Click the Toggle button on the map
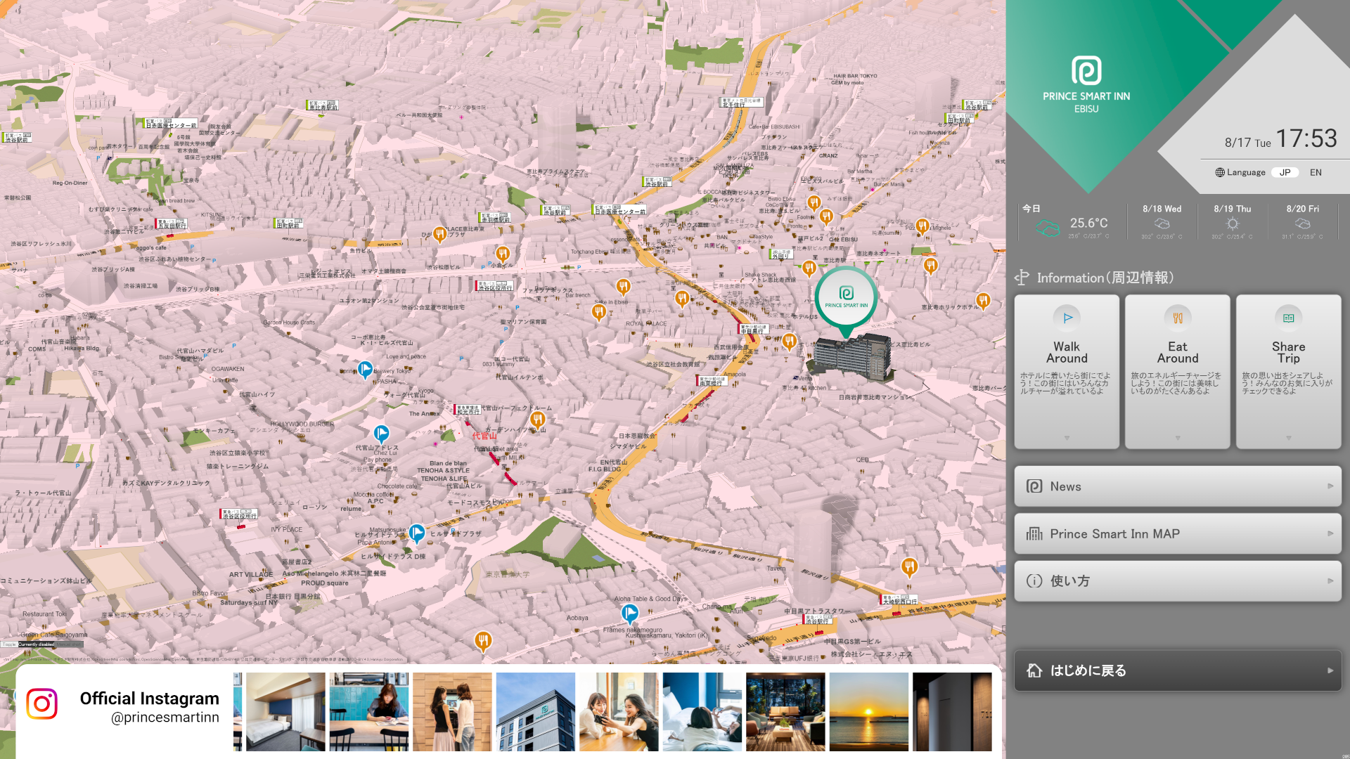The height and width of the screenshot is (759, 1350). (x=9, y=644)
